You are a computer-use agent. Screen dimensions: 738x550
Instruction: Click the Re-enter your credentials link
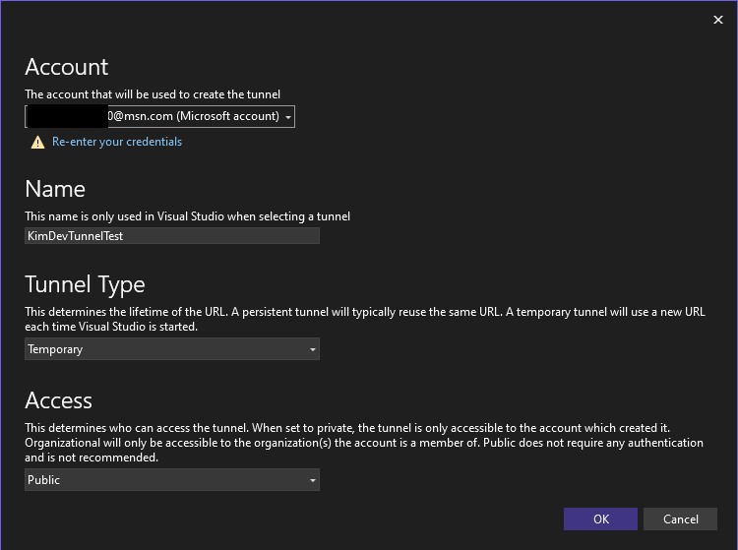tap(117, 142)
